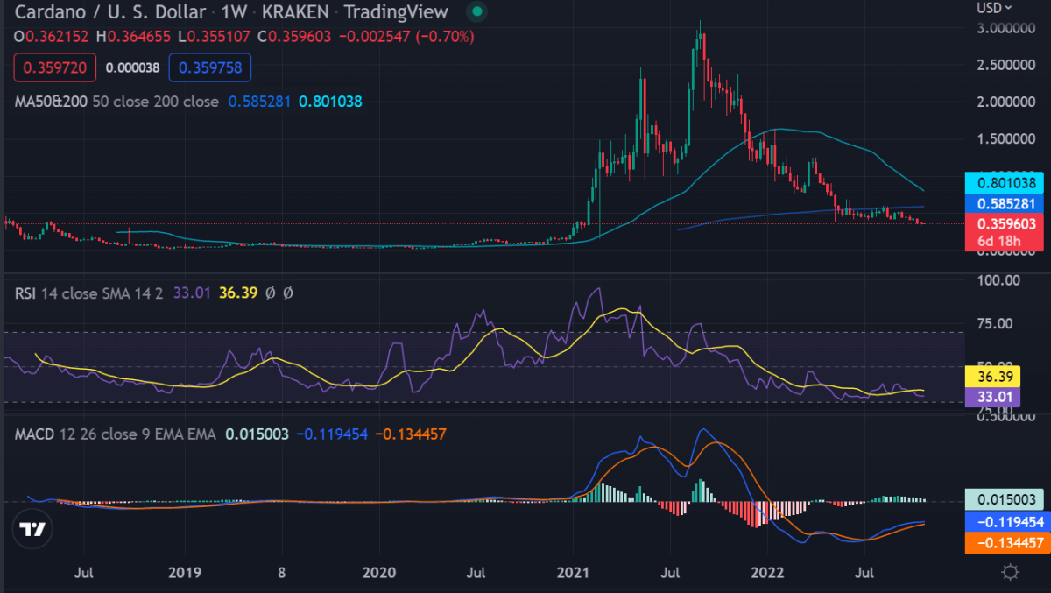
Task: Select the Cardano / U. S. Dollar title
Action: point(110,11)
